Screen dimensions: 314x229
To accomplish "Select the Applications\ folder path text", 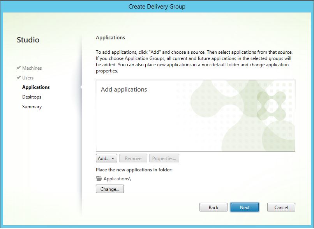I will click(x=118, y=178).
